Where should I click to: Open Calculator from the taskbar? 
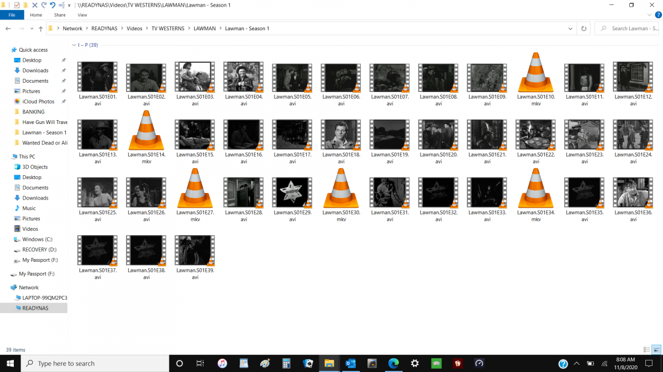click(x=286, y=364)
